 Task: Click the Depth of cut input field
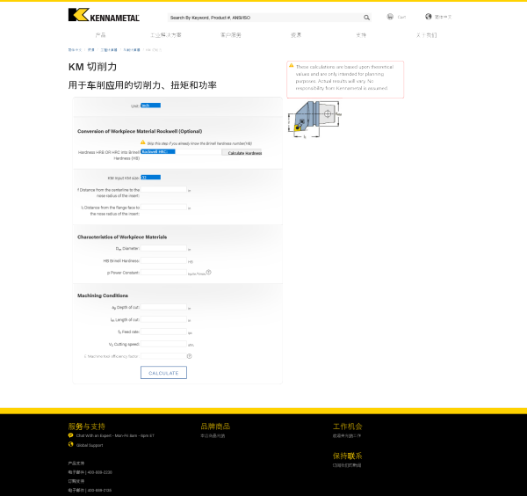[163, 307]
